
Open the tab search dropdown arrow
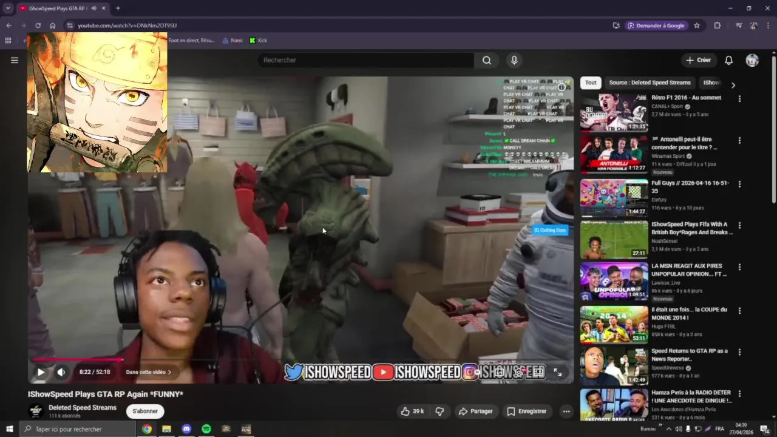[8, 8]
